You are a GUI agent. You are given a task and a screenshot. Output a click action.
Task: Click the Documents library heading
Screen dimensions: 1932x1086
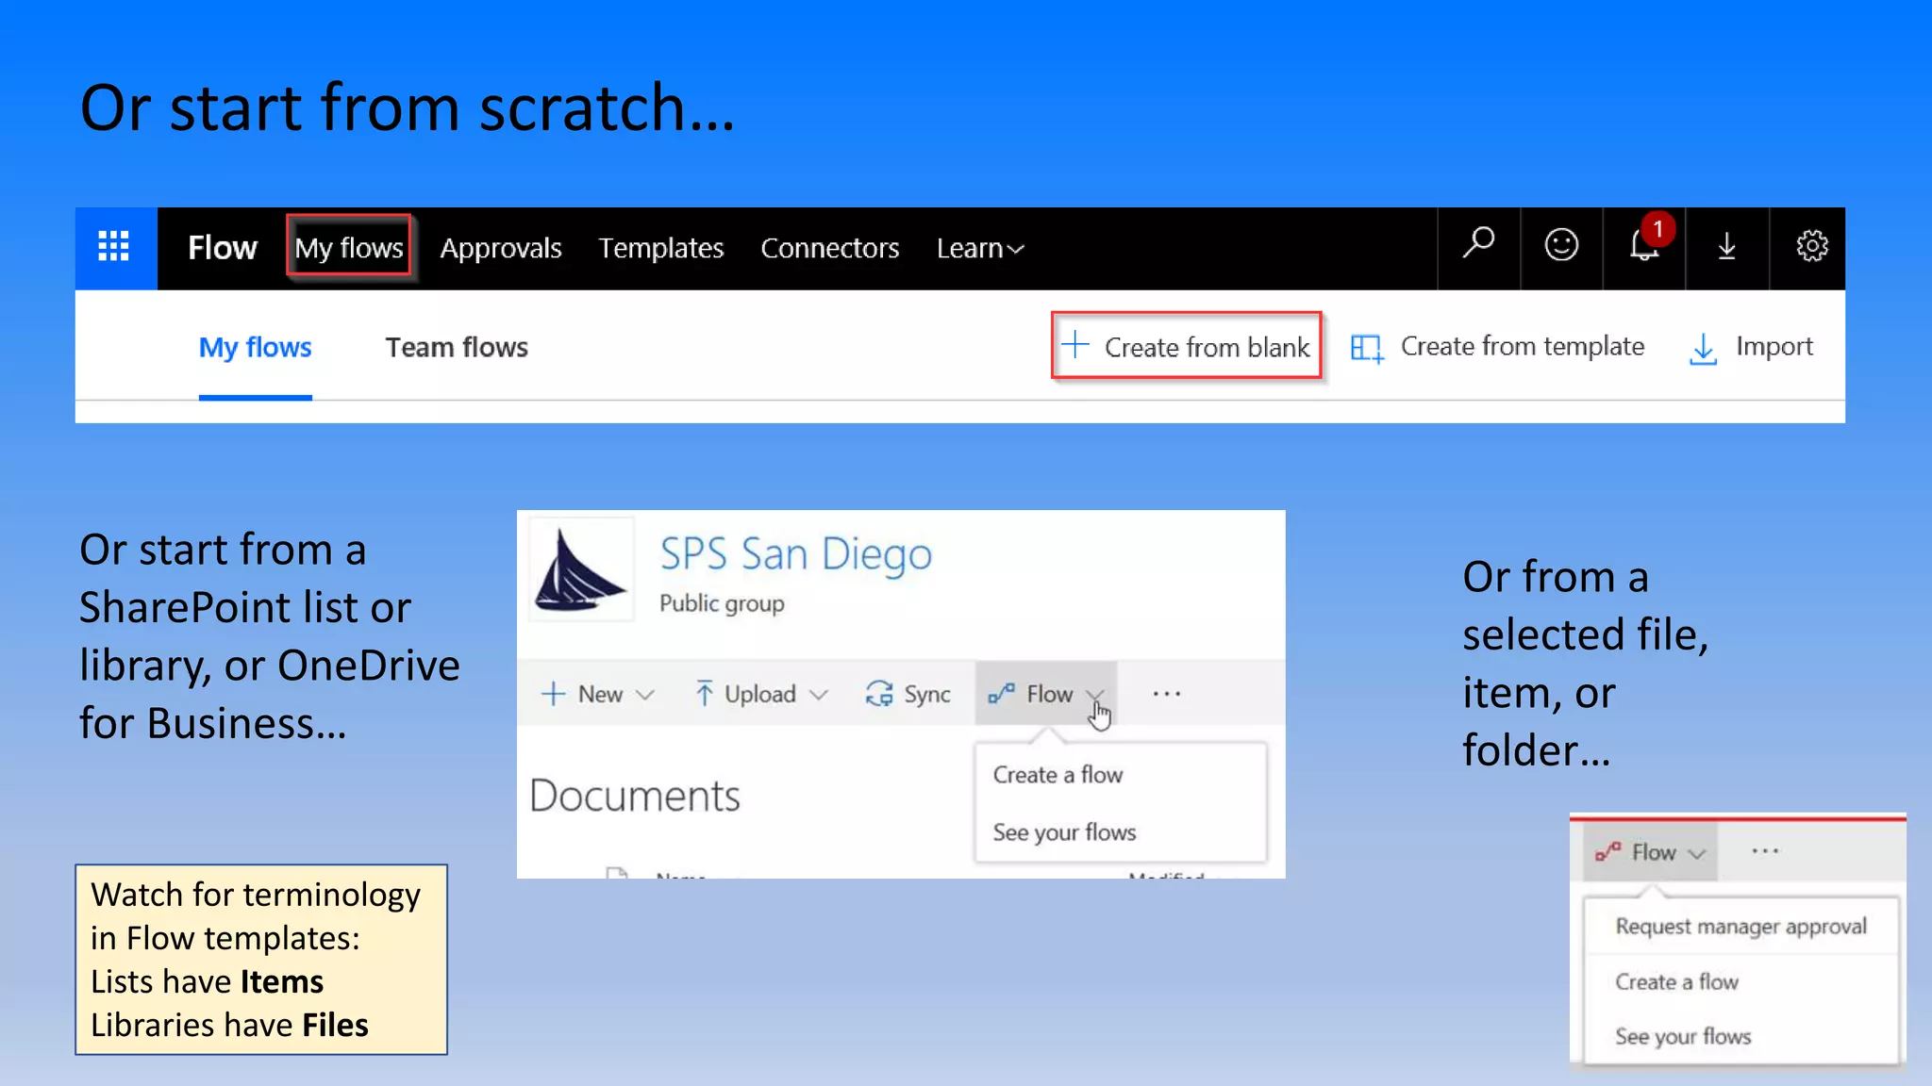[635, 797]
